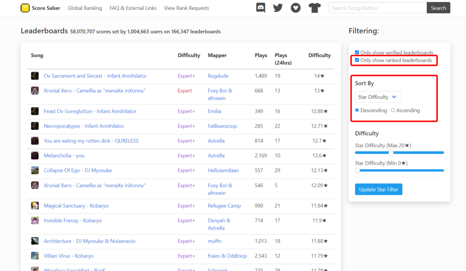Toggle Only show ranked leaderboards checkbox

click(x=357, y=60)
